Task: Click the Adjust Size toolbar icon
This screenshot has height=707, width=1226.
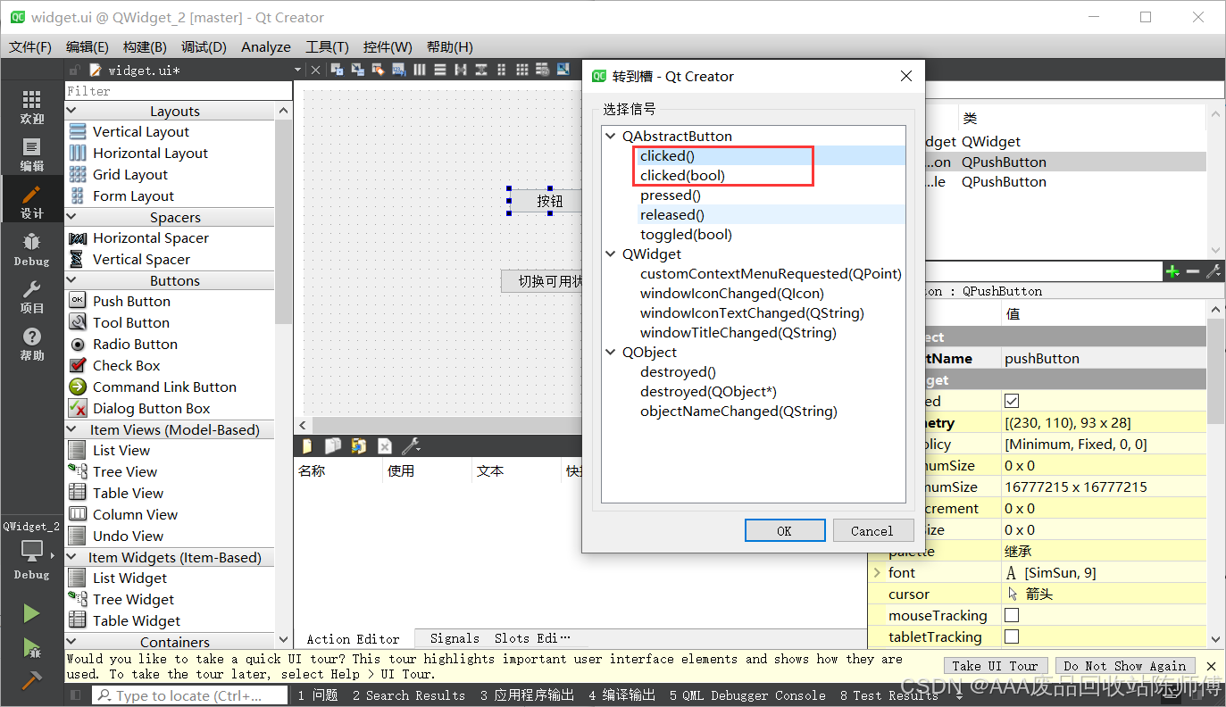Action: 563,70
